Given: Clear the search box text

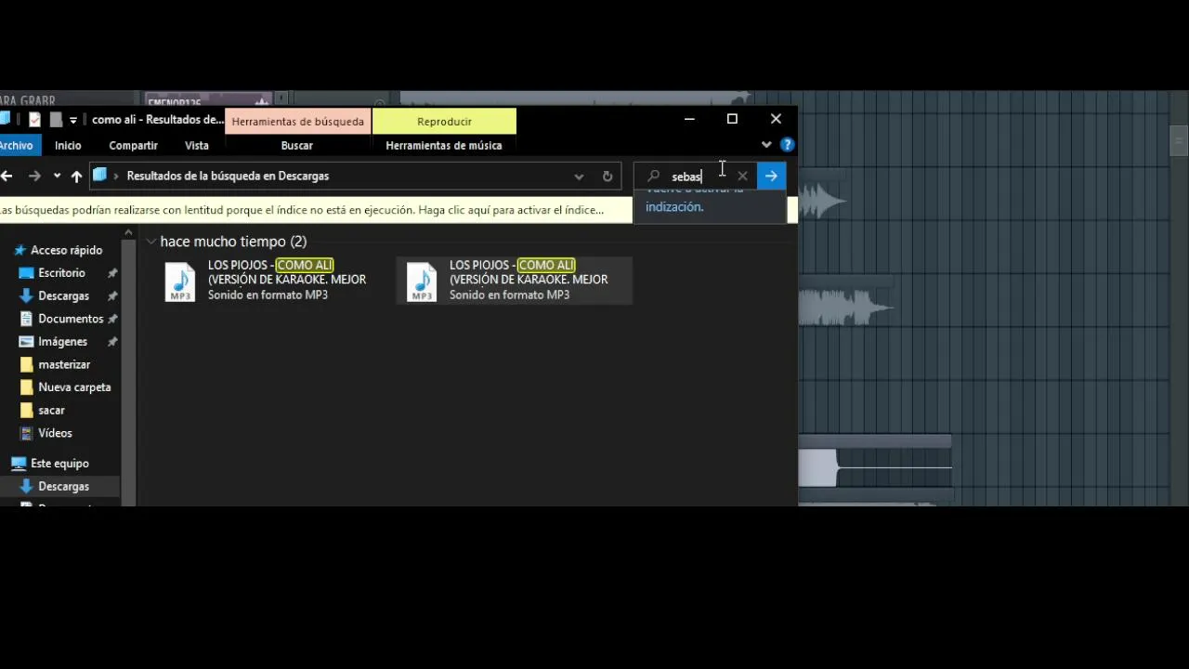Looking at the screenshot, I should click(742, 176).
